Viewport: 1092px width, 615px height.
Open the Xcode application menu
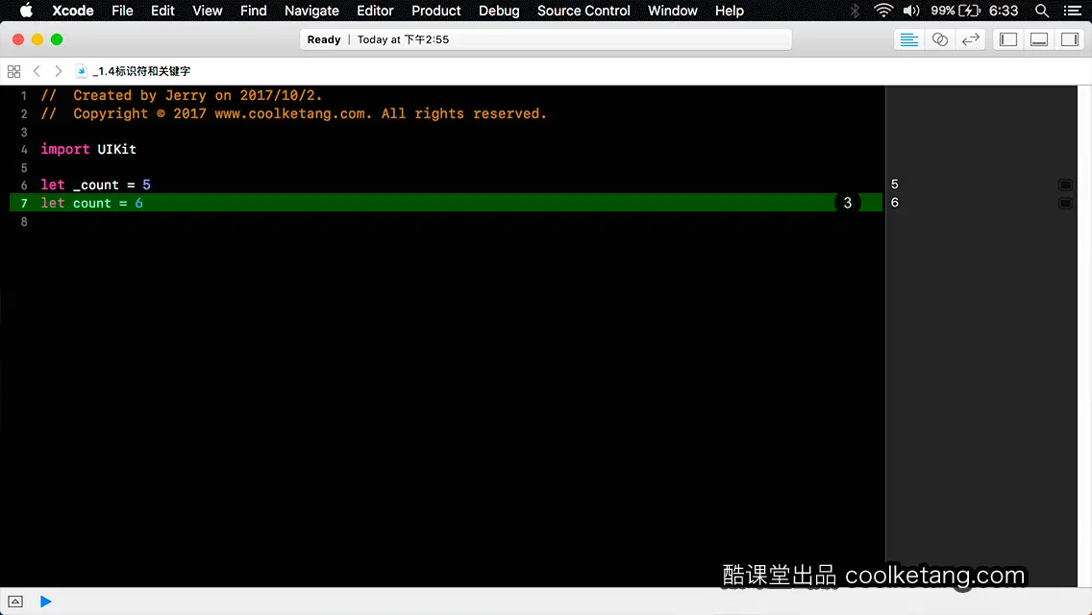[72, 11]
